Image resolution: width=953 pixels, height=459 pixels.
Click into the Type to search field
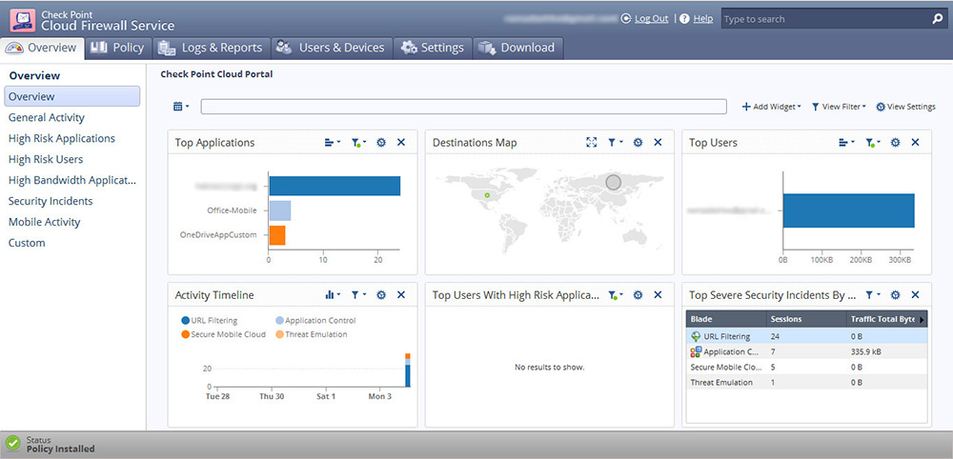click(825, 19)
